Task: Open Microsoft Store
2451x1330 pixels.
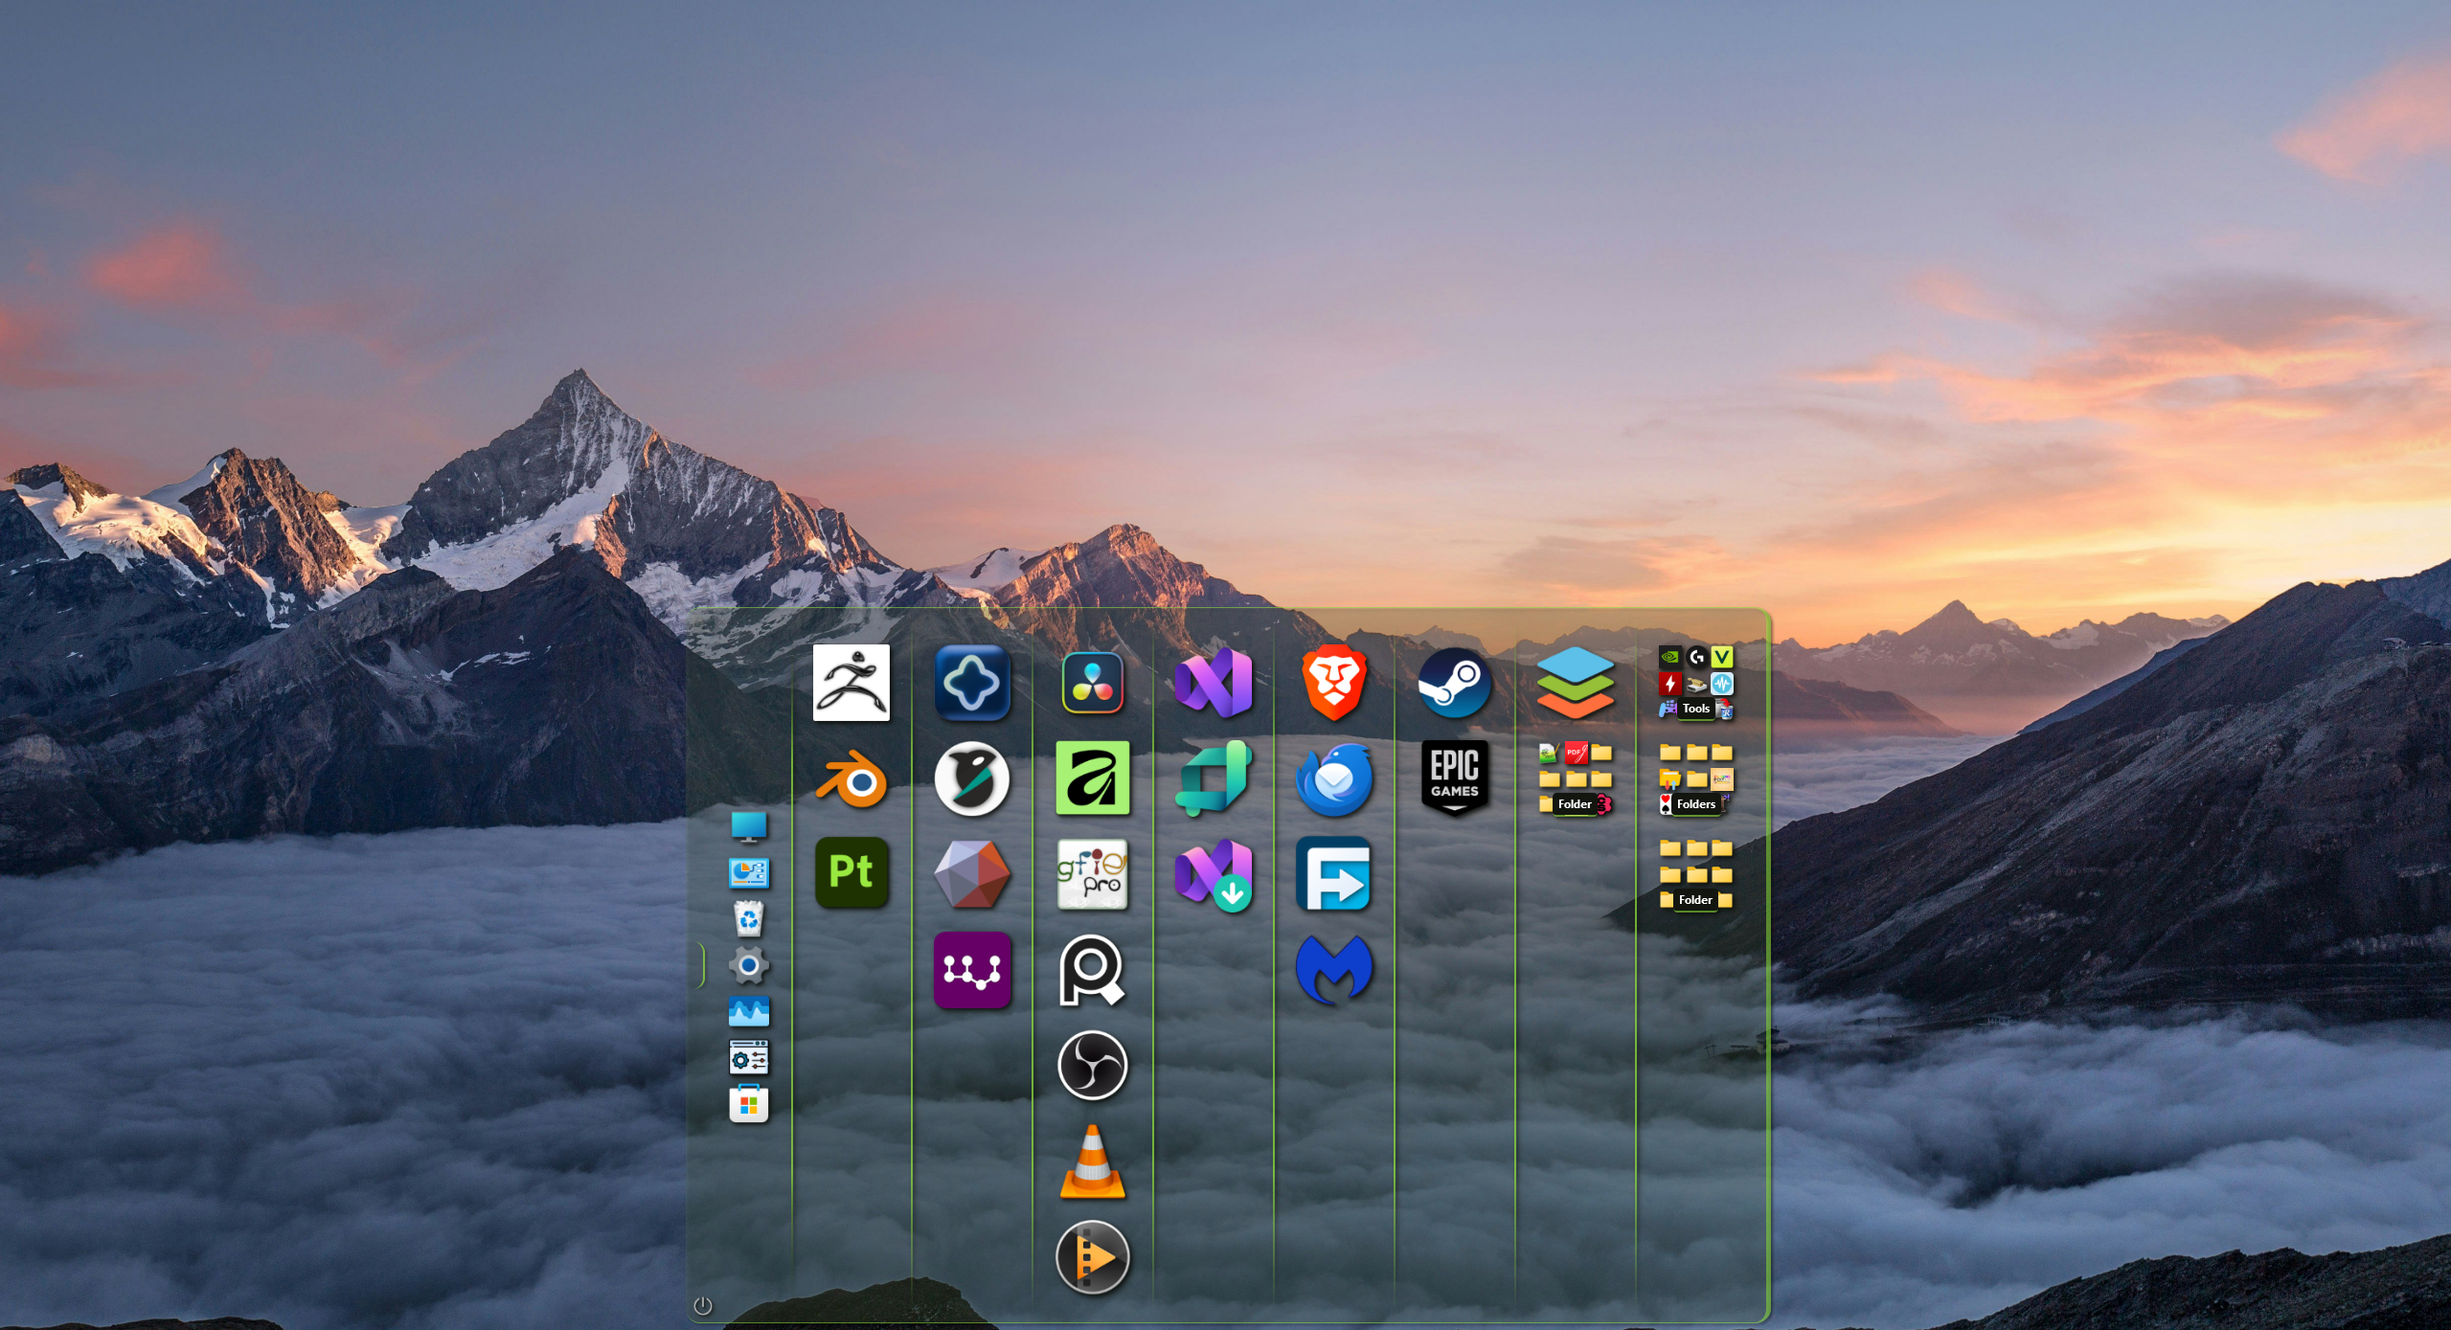Action: 749,1104
